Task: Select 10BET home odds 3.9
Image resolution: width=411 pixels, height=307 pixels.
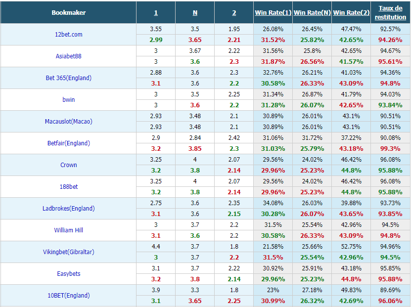Action: (x=156, y=290)
